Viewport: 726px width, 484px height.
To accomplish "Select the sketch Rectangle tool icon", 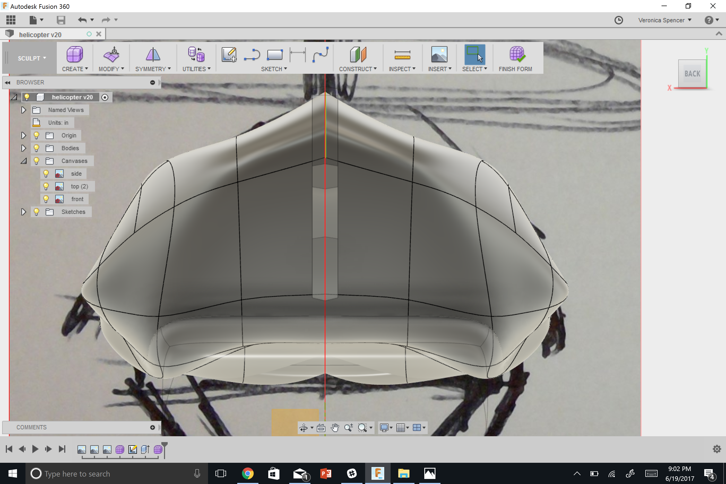I will 274,55.
